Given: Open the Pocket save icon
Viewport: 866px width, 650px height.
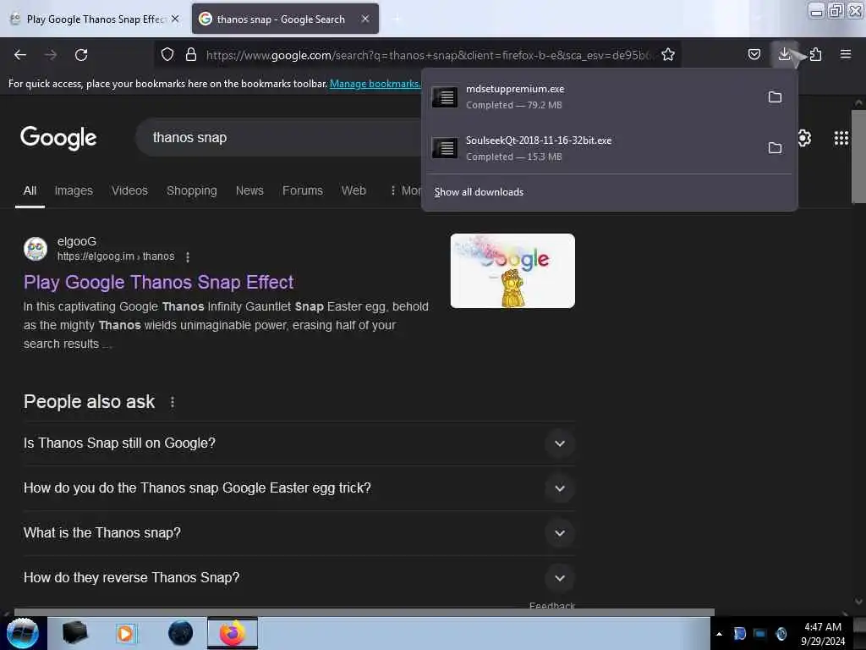Looking at the screenshot, I should [754, 54].
